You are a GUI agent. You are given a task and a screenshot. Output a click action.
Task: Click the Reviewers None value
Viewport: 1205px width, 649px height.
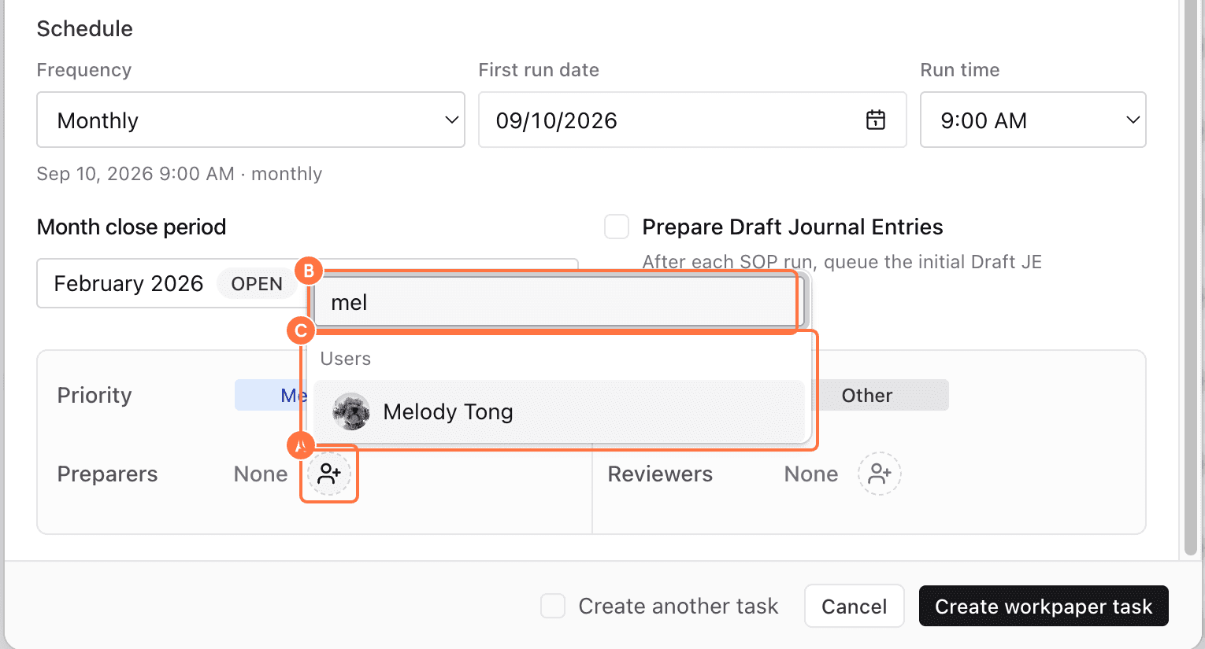[x=811, y=474]
